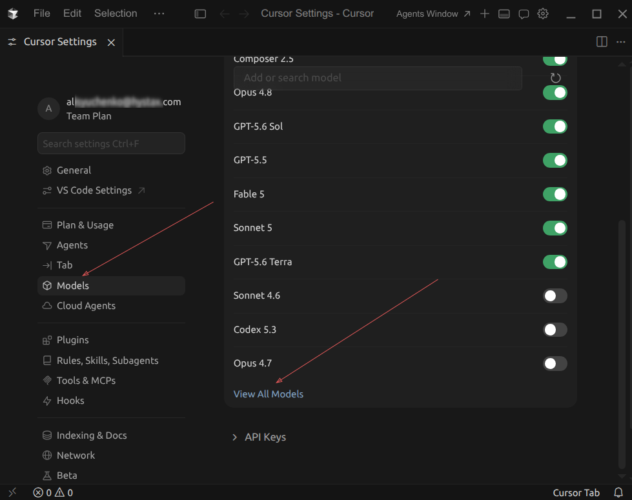Enable the Opus 4.7 model toggle
Screen dimensions: 632x500
(x=555, y=363)
